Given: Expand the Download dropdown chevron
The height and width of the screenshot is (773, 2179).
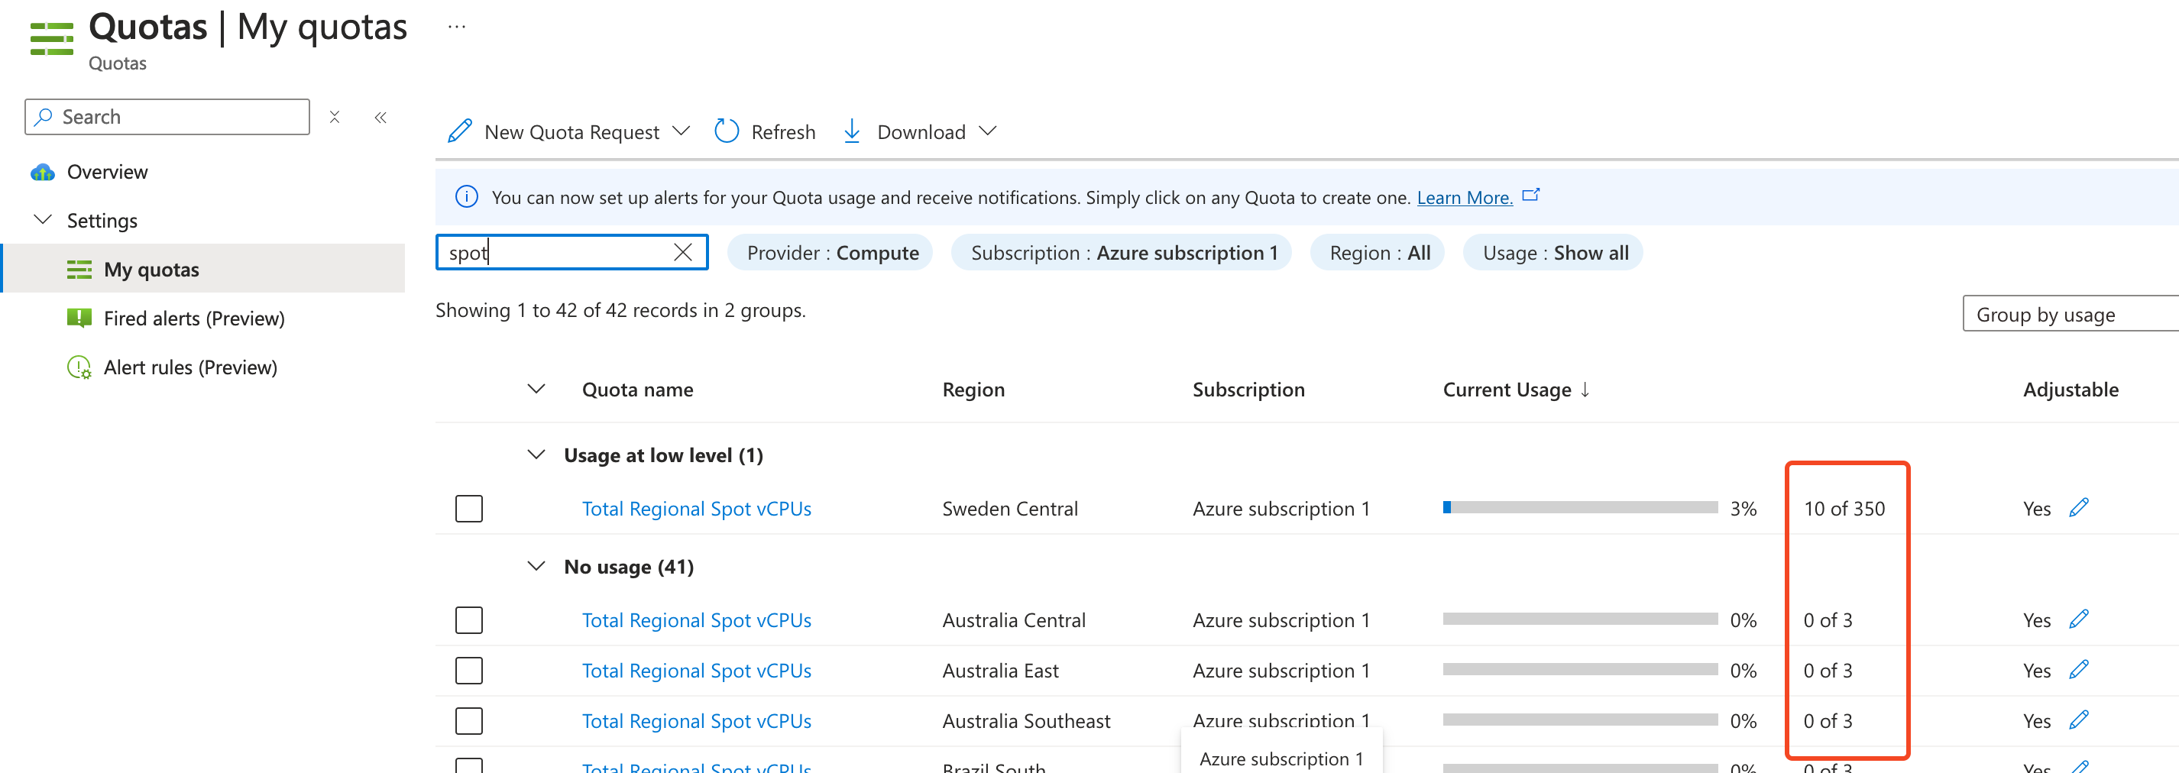Looking at the screenshot, I should pyautogui.click(x=987, y=131).
